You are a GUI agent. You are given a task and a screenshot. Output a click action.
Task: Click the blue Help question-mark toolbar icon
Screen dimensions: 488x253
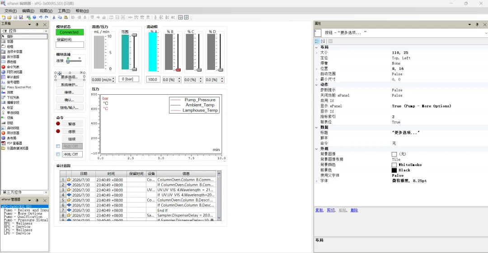34,18
